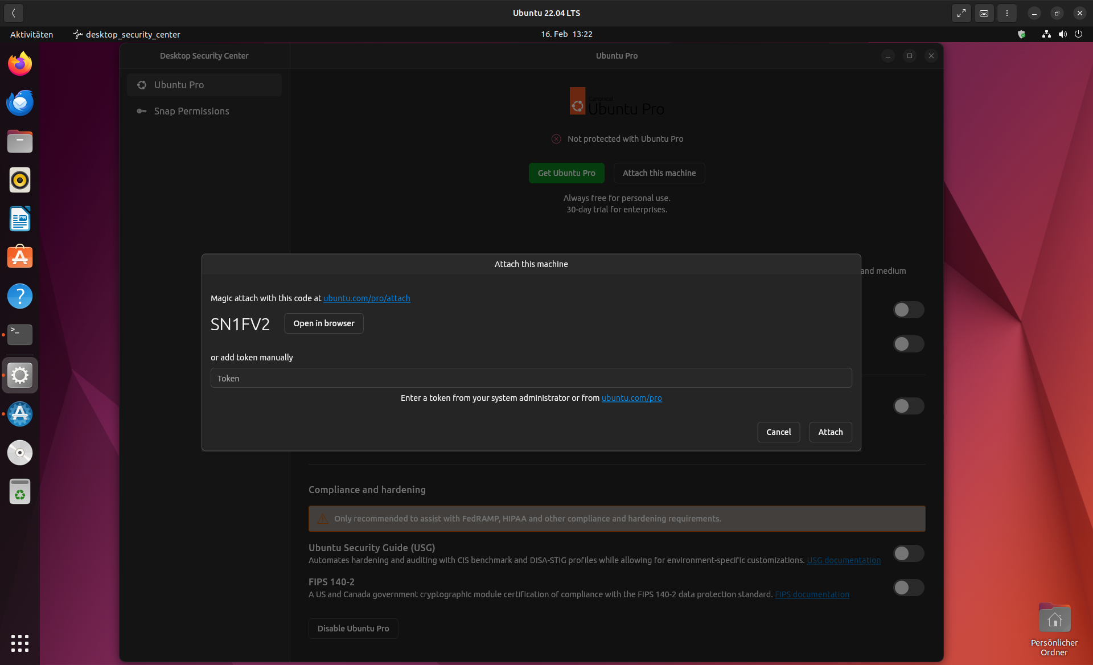Open the Help question mark icon
This screenshot has width=1093, height=665.
20,296
